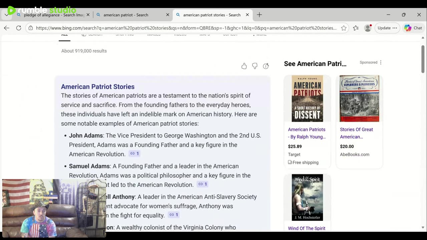Open 'Stories Of Great American' product link
This screenshot has width=427, height=240.
click(356, 133)
